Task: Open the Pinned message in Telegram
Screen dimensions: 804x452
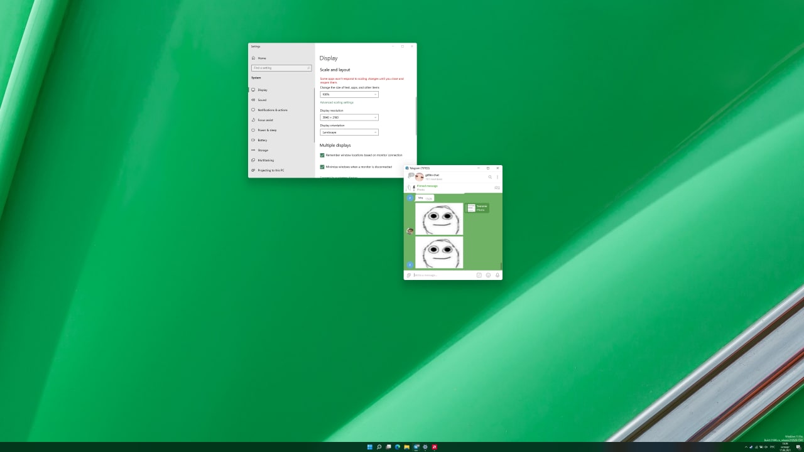Action: (449, 188)
